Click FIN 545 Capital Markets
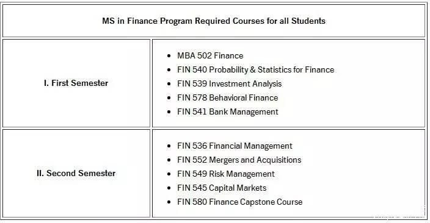The width and height of the screenshot is (430, 223). pos(222,188)
